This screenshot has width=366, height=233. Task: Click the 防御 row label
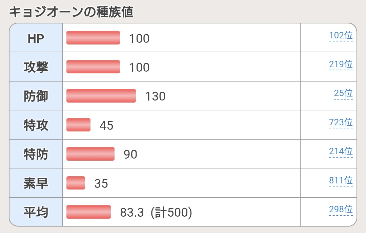click(36, 96)
